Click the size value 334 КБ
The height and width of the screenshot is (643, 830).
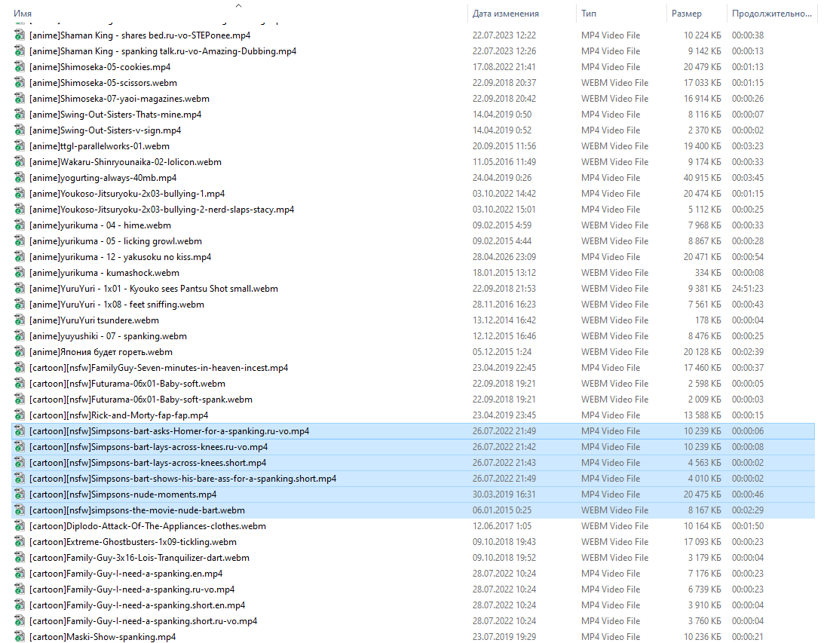pos(708,273)
